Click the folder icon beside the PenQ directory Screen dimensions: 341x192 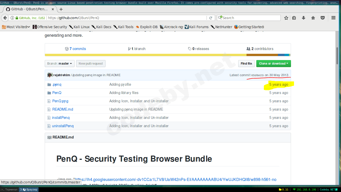(49, 93)
